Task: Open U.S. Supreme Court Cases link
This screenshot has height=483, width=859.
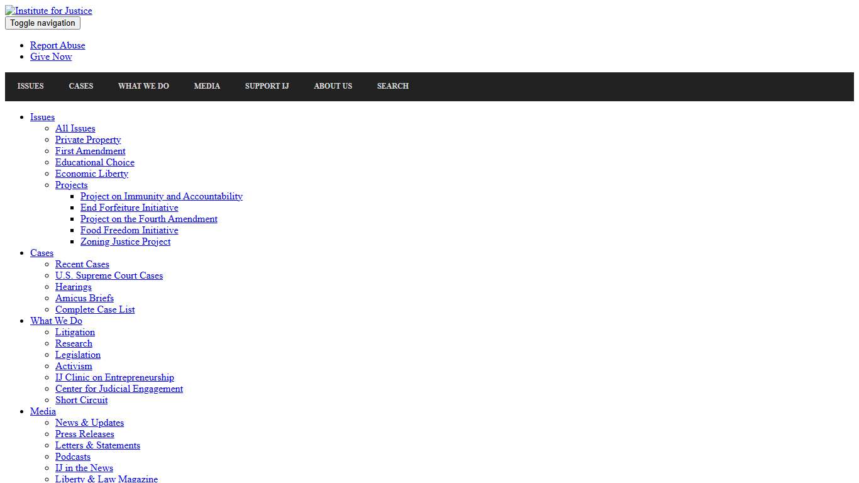Action: (x=109, y=275)
